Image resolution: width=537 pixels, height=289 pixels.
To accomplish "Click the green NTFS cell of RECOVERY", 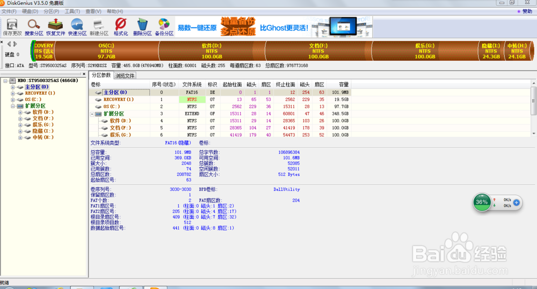I will pyautogui.click(x=192, y=100).
